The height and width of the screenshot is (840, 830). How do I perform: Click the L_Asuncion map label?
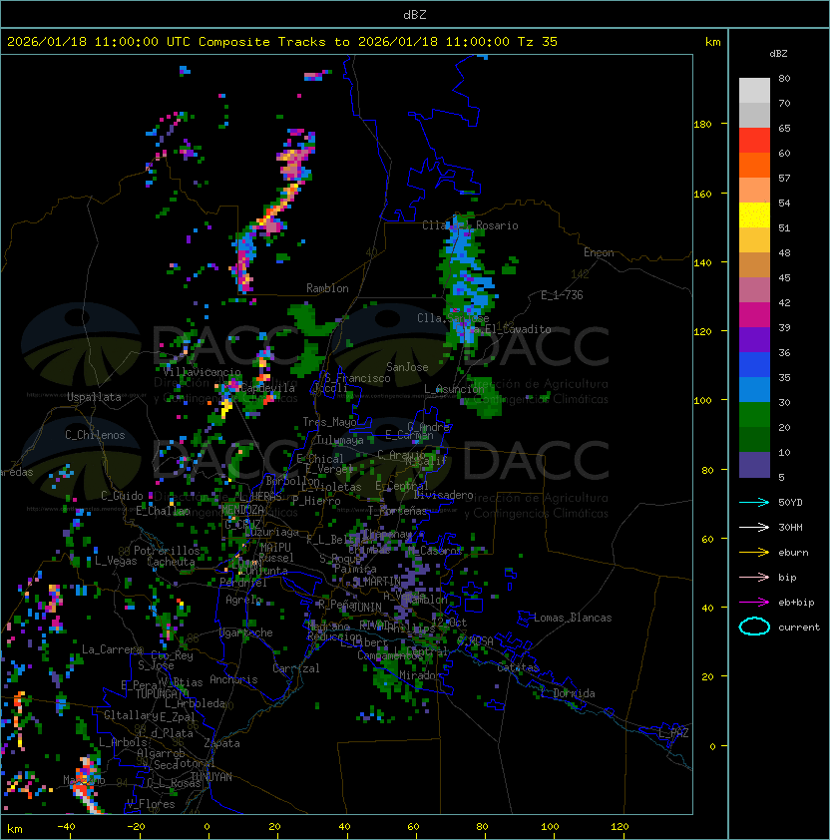pos(454,389)
